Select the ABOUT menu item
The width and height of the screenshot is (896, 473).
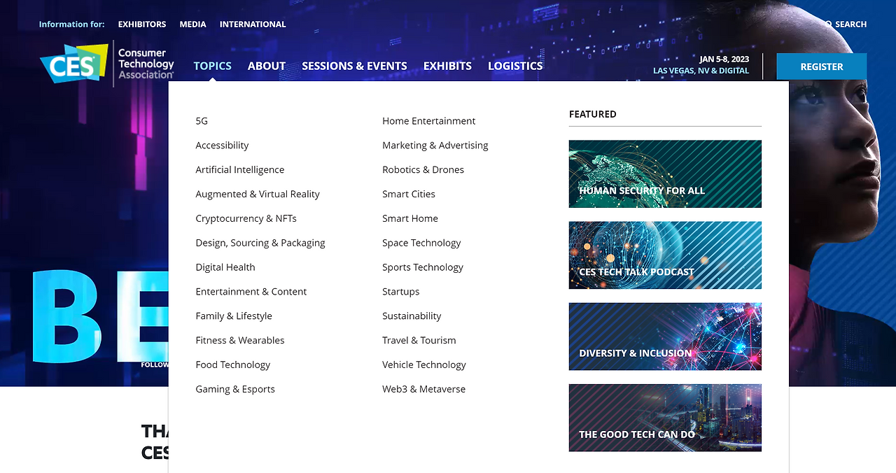coord(266,66)
